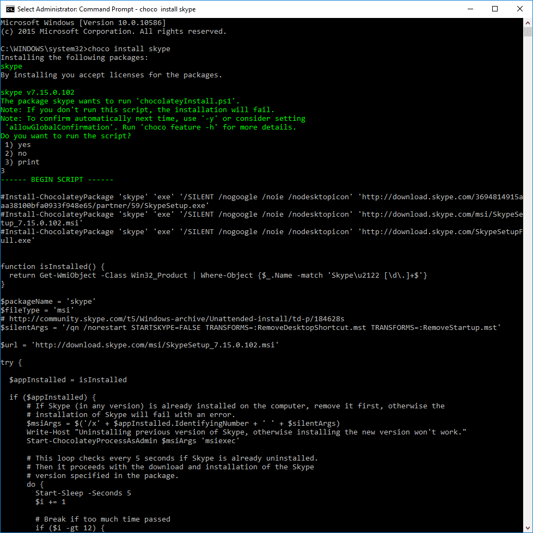Viewport: 533px width, 533px height.
Task: Click the scrollbar down arrow
Action: (528, 528)
